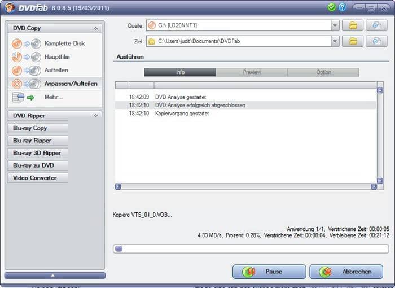Collapse the DVD Copy section
Viewport: 395px width, 288px height.
click(x=96, y=28)
